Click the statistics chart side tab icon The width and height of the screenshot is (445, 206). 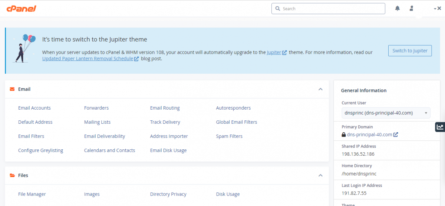tap(440, 127)
